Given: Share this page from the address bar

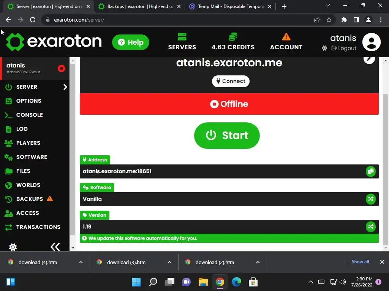Looking at the screenshot, I should tap(317, 20).
